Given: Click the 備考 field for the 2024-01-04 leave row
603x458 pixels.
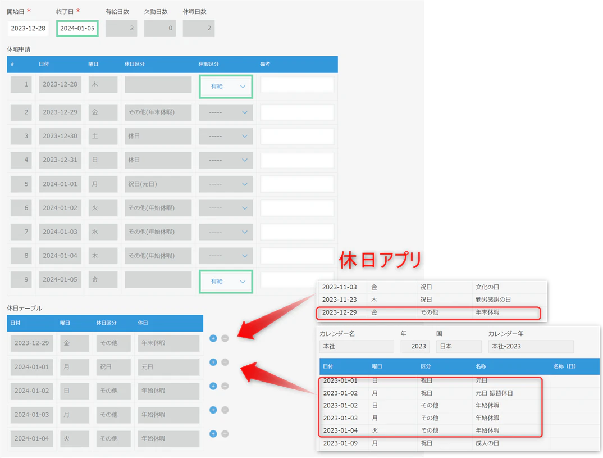Looking at the screenshot, I should tap(297, 256).
